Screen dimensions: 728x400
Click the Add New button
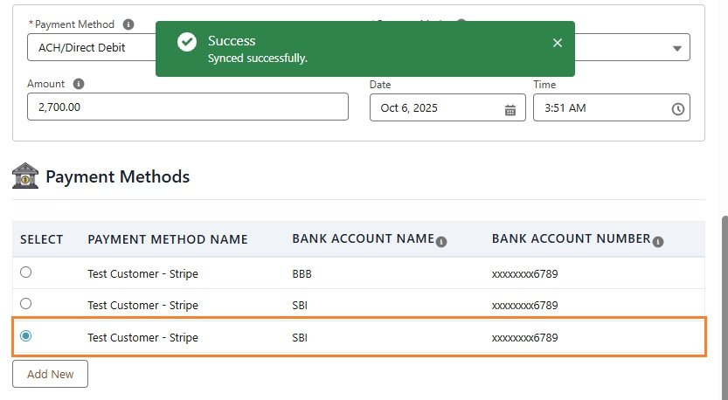(x=50, y=374)
